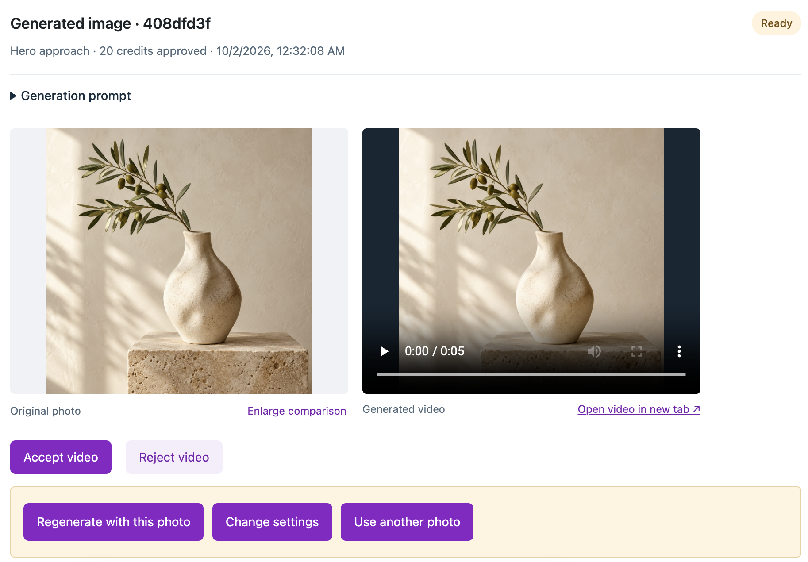Click the 'Hero approach · 20 credits approved' line

click(x=177, y=51)
